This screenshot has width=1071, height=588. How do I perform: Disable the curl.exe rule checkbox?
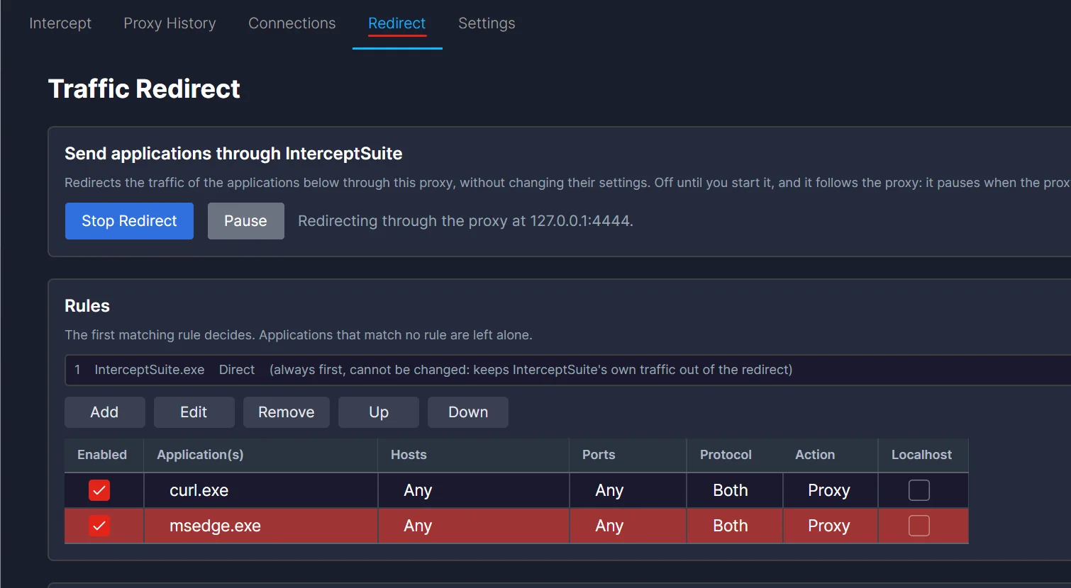coord(99,490)
